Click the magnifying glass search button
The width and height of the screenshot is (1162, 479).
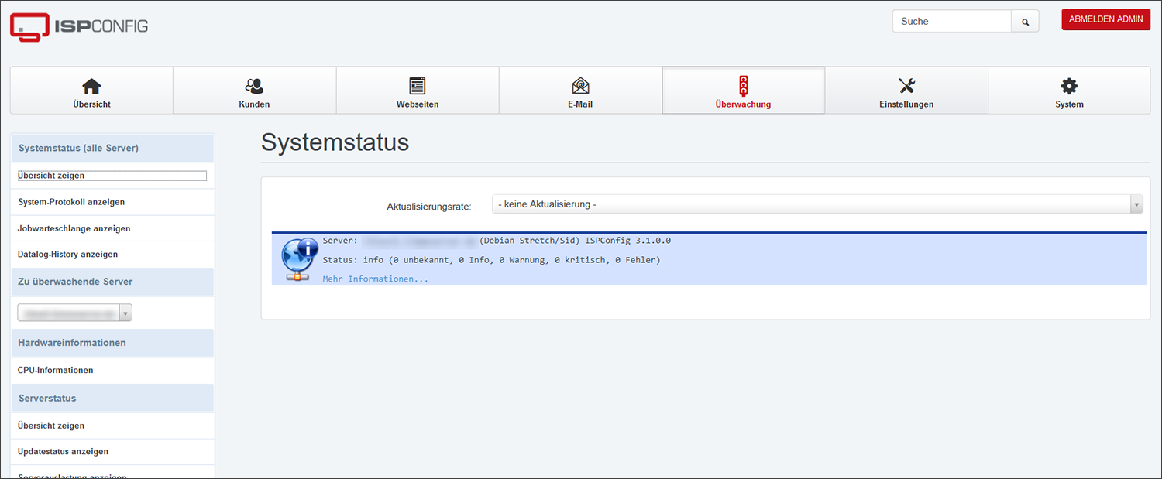[x=1025, y=22]
